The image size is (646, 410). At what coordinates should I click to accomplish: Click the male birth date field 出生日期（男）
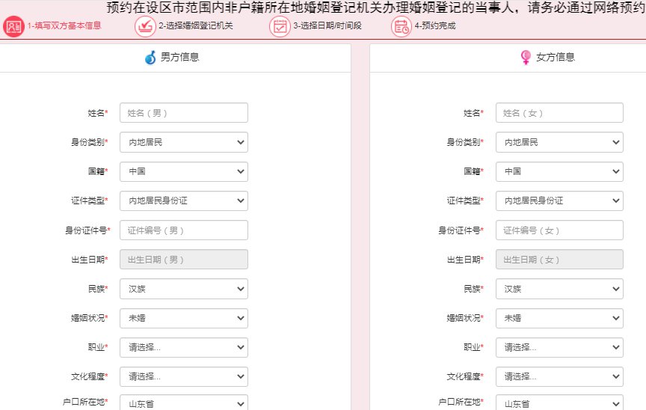point(183,260)
